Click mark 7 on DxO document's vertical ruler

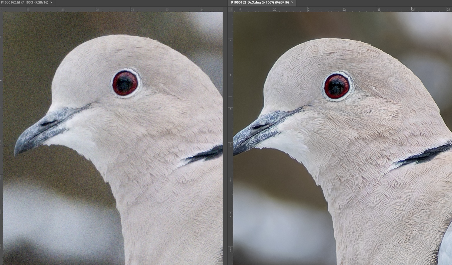(x=231, y=40)
